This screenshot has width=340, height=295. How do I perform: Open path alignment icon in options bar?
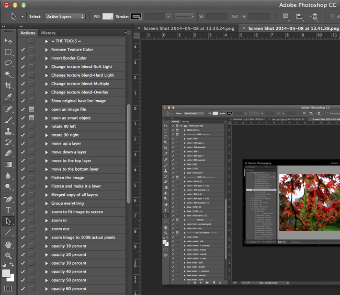299,17
